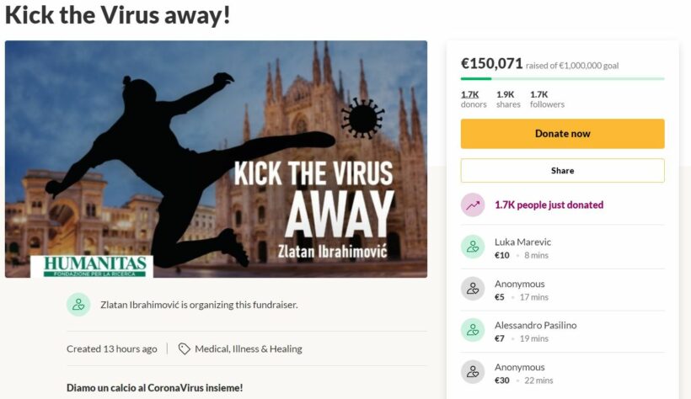
Task: Click the 1.7K donors count
Action: (x=470, y=94)
